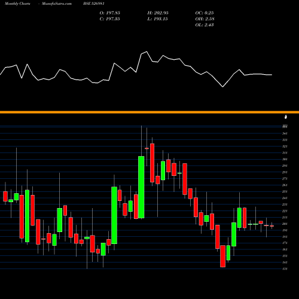Click the 131 price axis label
This screenshot has width=299, height=299.
point(285,269)
